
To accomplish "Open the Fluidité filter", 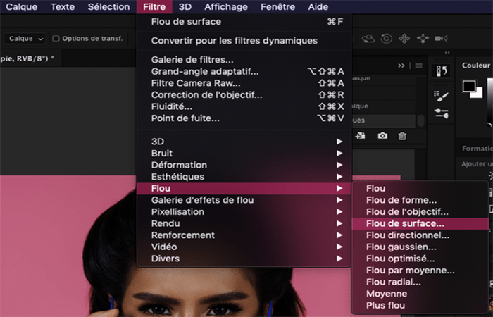I will 244,106.
